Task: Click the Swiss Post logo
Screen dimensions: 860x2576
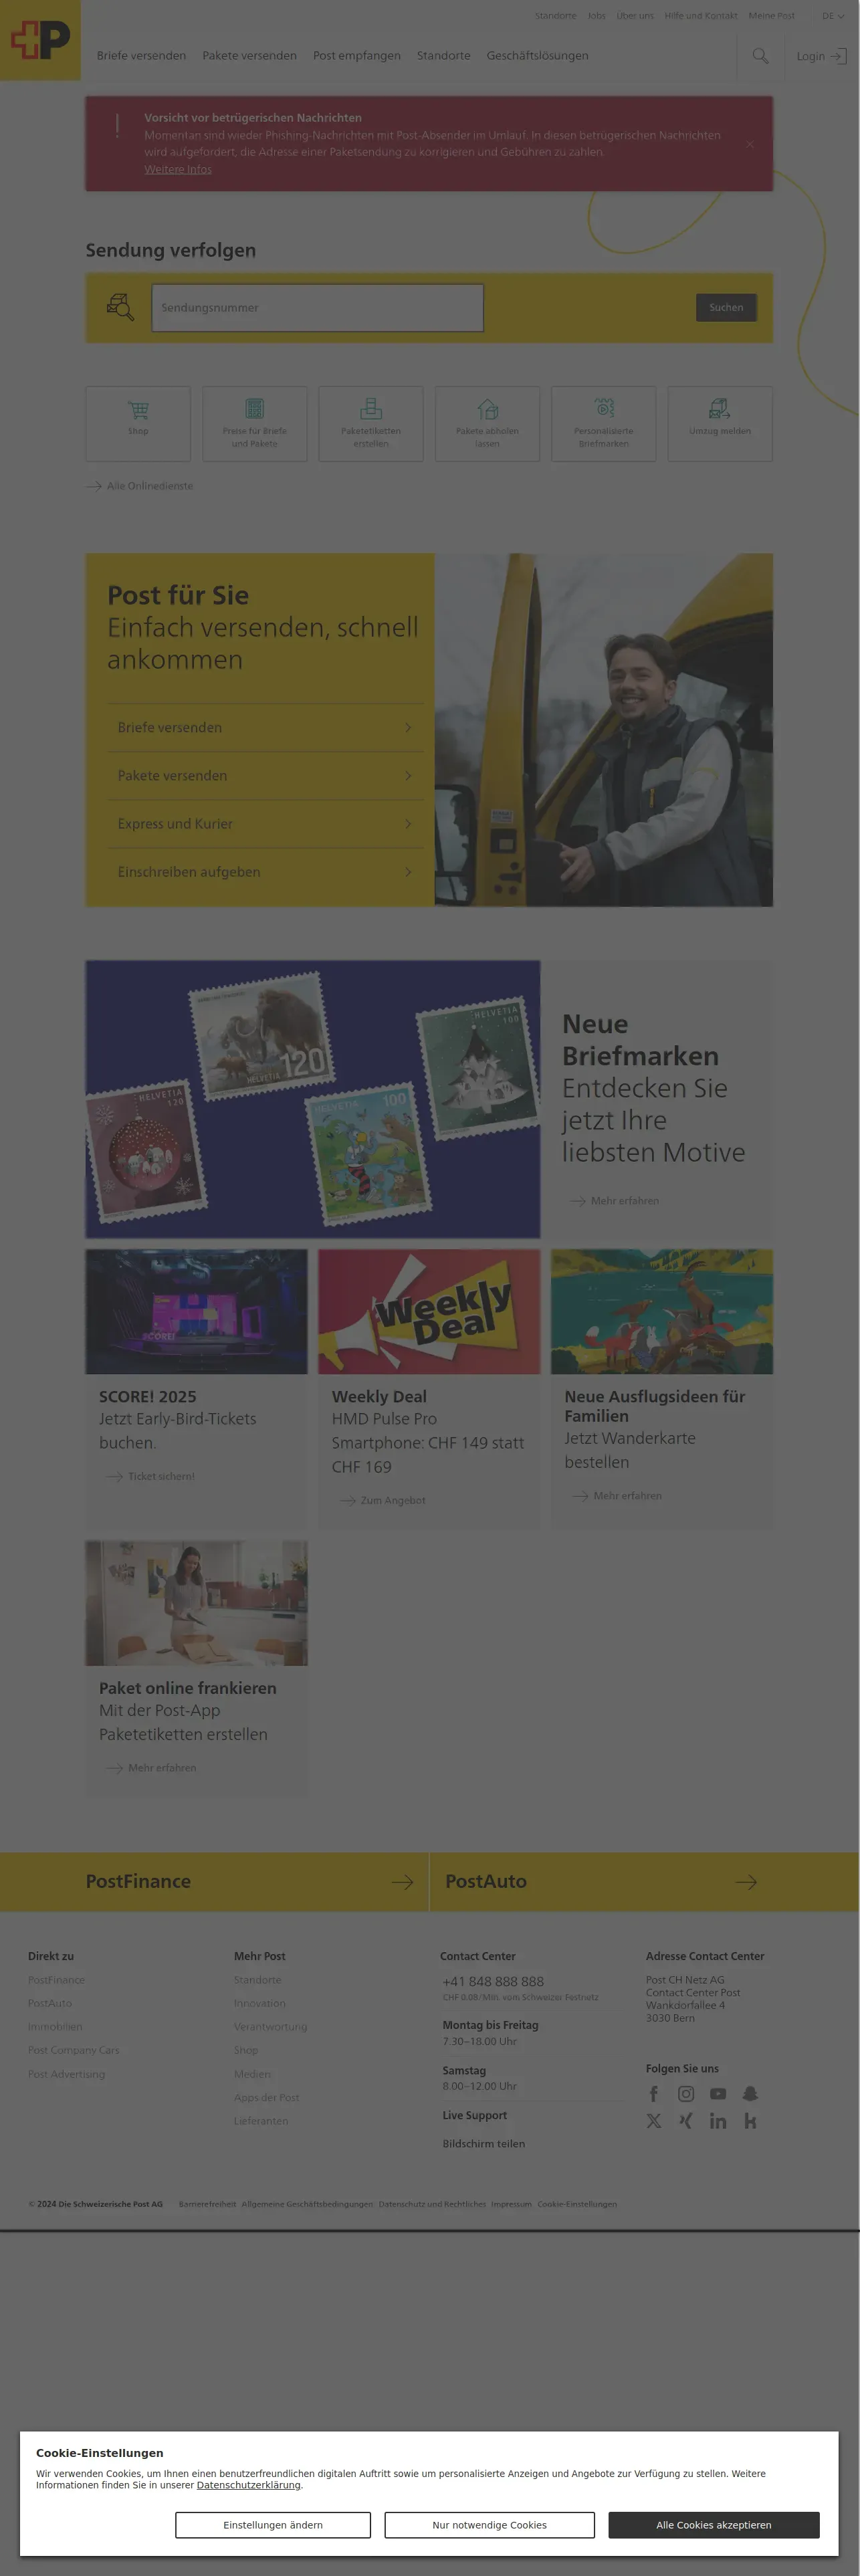Action: click(x=40, y=40)
